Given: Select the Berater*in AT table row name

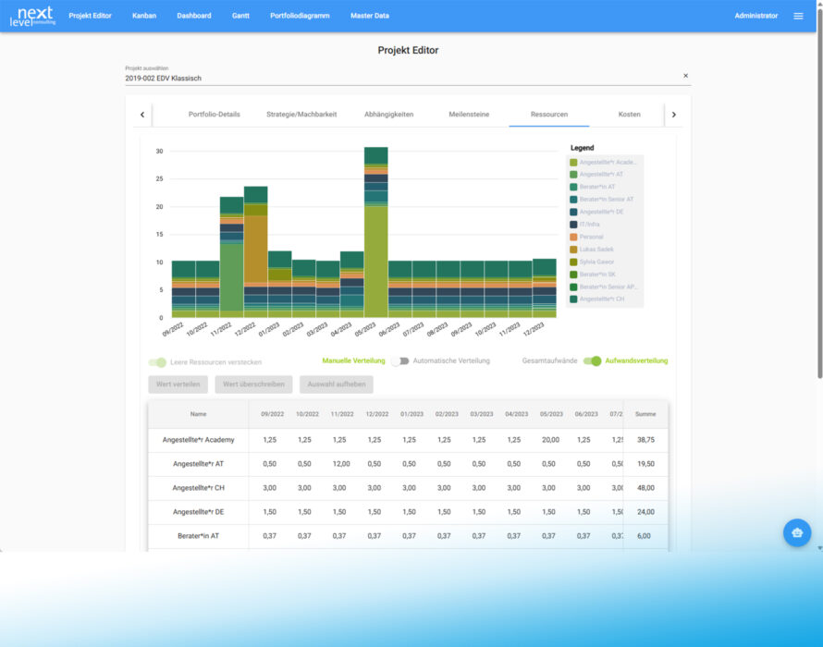Looking at the screenshot, I should pyautogui.click(x=199, y=536).
